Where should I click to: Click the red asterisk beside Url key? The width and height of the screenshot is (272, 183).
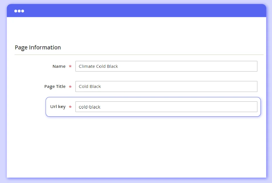pos(70,107)
